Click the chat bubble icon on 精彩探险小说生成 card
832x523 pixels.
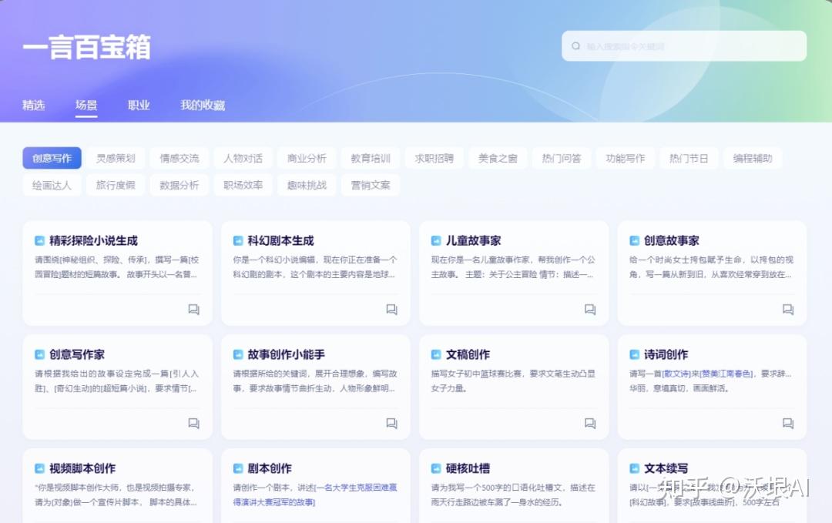coord(193,309)
